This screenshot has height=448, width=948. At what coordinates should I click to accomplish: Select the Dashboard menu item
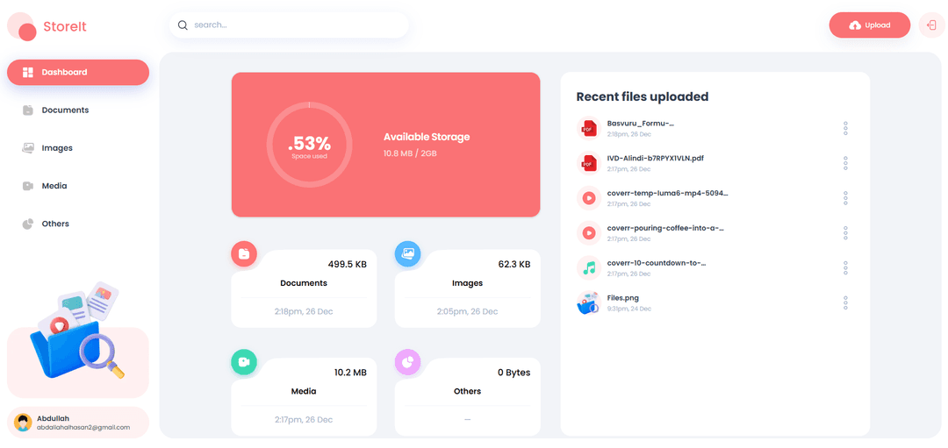point(77,73)
